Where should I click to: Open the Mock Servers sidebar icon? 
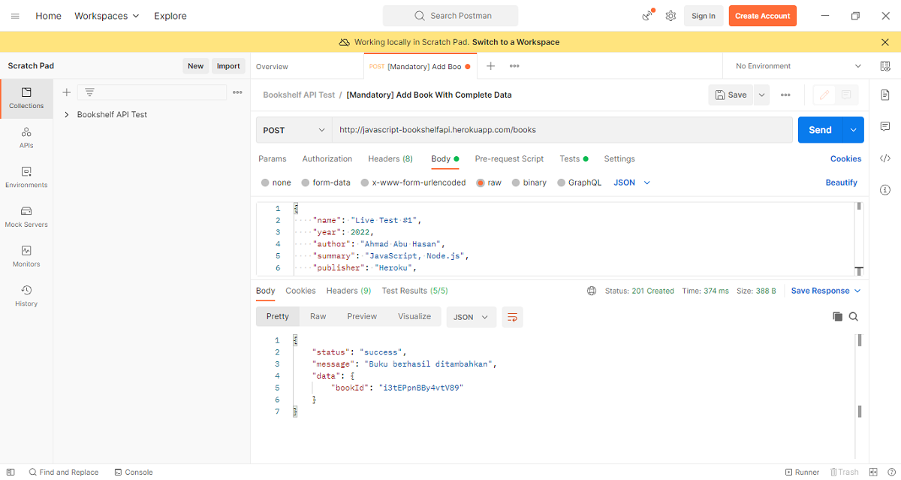(26, 216)
